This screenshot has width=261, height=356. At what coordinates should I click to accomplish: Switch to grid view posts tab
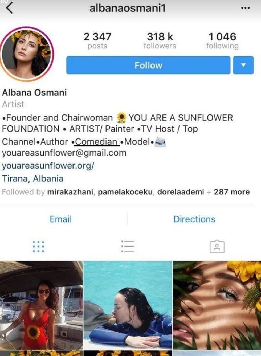point(38,246)
